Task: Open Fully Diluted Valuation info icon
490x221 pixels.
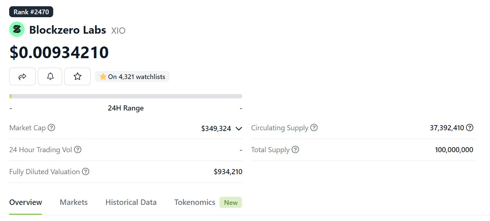Action: click(86, 172)
